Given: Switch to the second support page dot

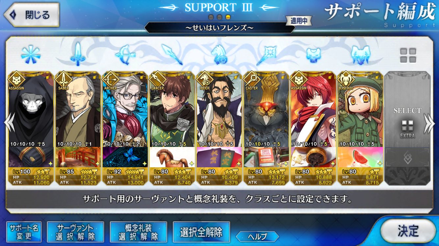Looking at the screenshot, I should pos(220,17).
